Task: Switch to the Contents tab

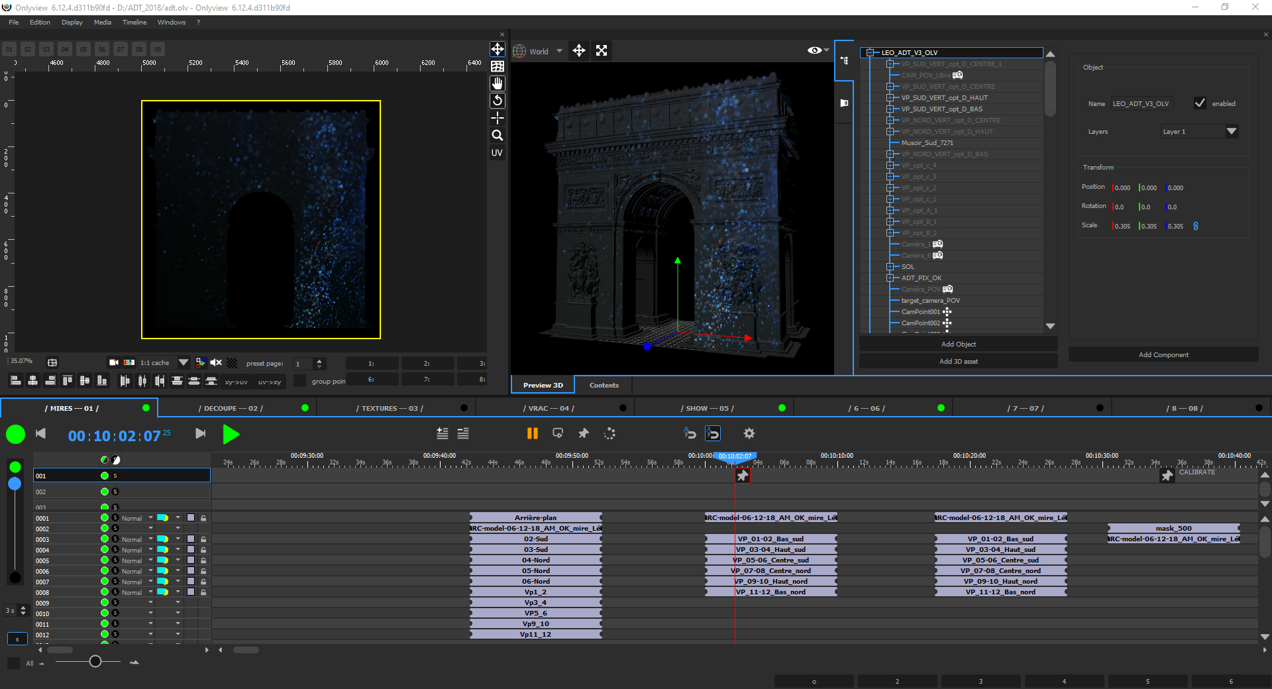Action: [x=604, y=385]
